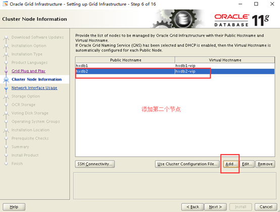Select the hxdb1 public hostname cell
Image resolution: width=280 pixels, height=212 pixels.
[125, 66]
